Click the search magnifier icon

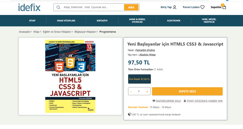click(58, 7)
